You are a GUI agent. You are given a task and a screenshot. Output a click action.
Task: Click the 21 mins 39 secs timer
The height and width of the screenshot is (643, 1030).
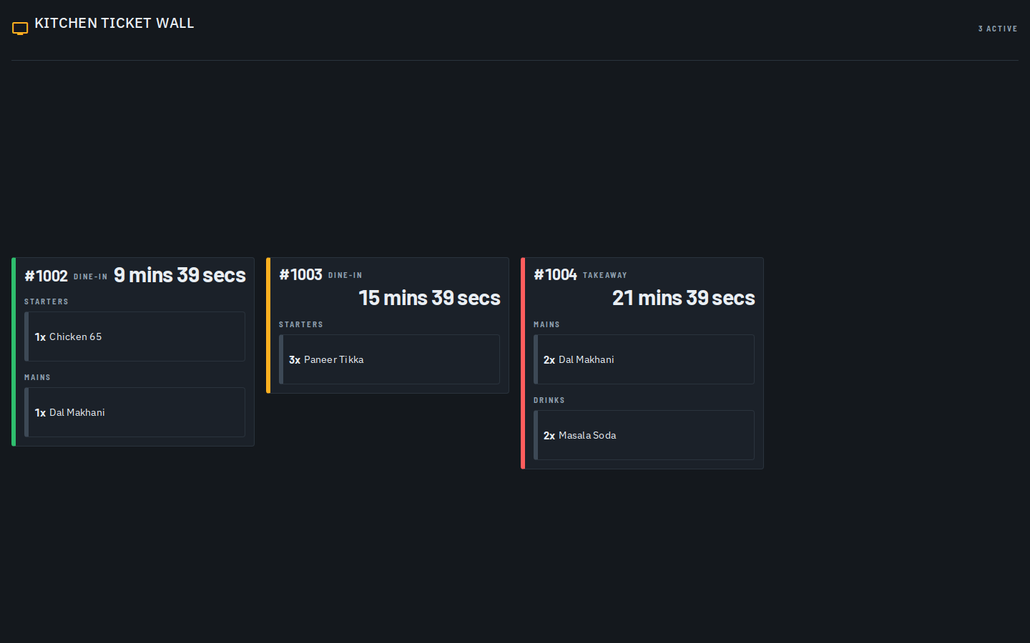tap(683, 298)
